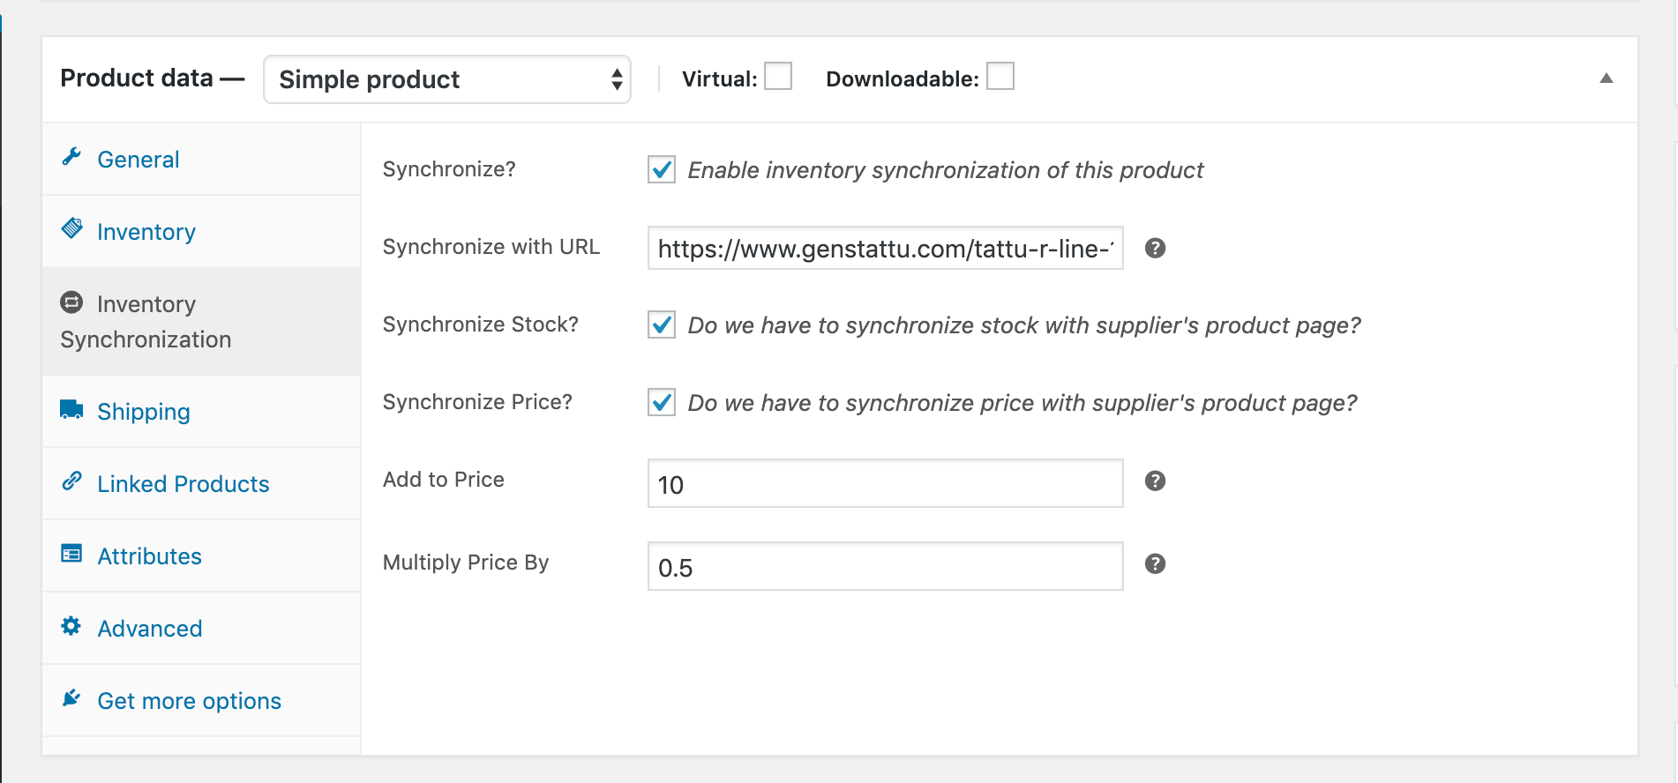Click the wrench icon beside General

tap(71, 157)
